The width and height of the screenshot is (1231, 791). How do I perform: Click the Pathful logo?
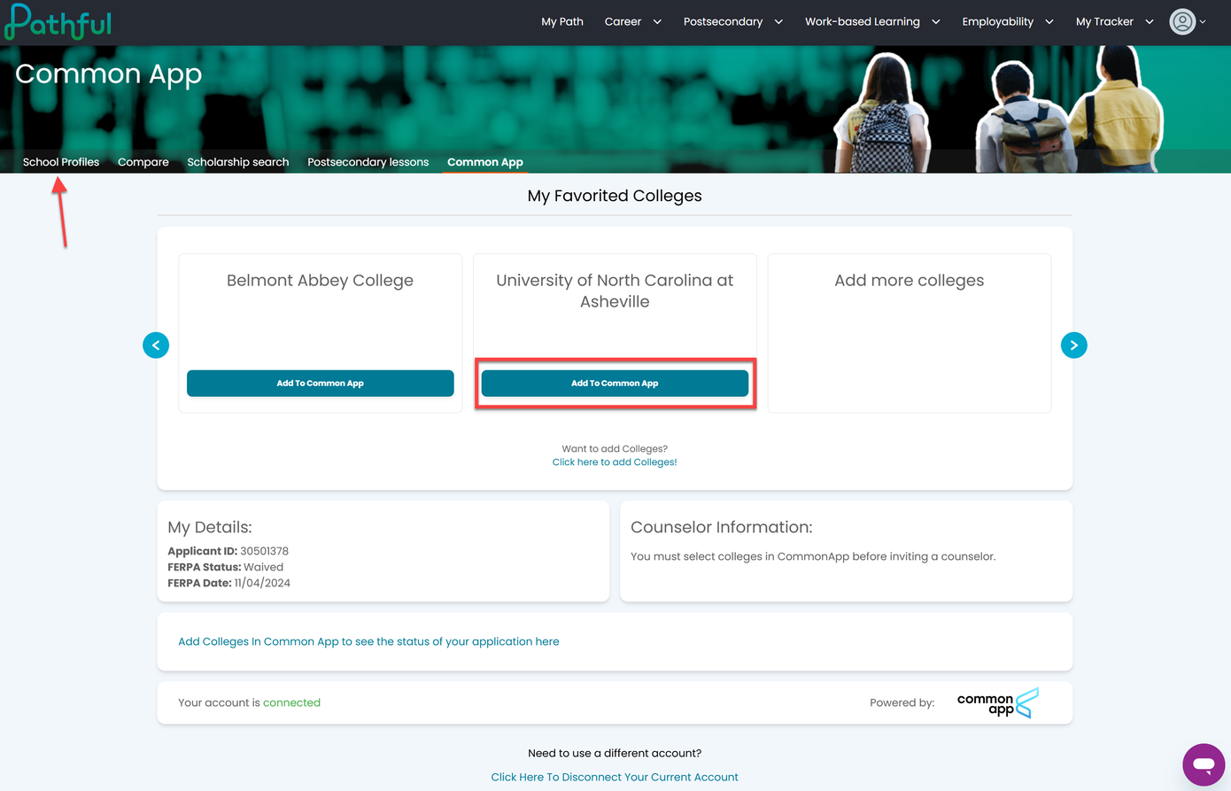[58, 22]
